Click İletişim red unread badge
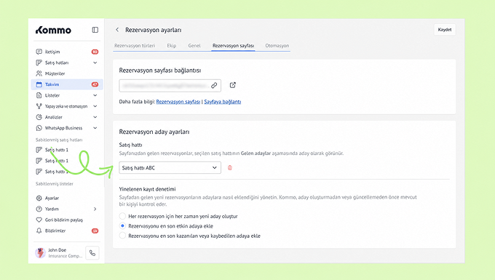The width and height of the screenshot is (495, 280). tap(95, 52)
